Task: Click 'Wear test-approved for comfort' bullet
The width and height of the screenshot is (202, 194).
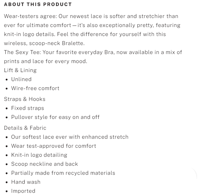Action: pos(54,146)
